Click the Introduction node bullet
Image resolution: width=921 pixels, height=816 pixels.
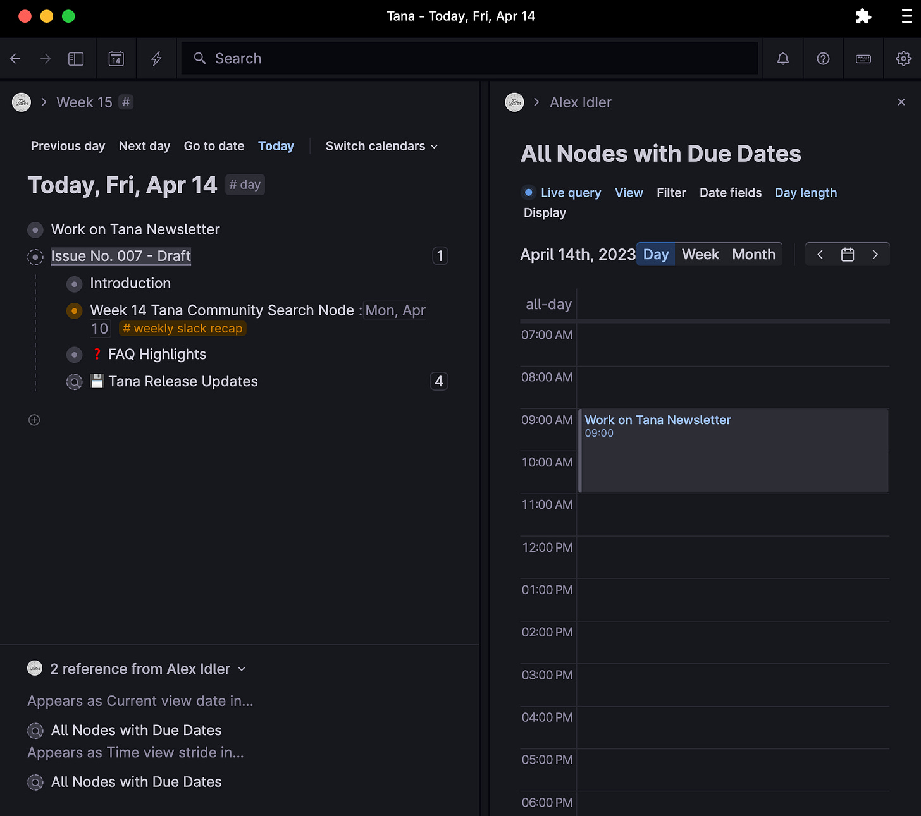click(75, 284)
